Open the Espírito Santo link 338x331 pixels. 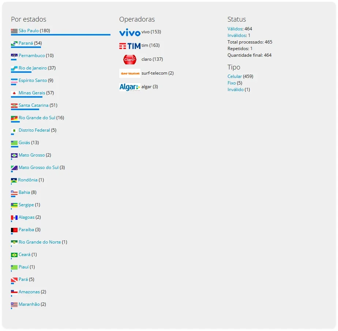pyautogui.click(x=33, y=80)
